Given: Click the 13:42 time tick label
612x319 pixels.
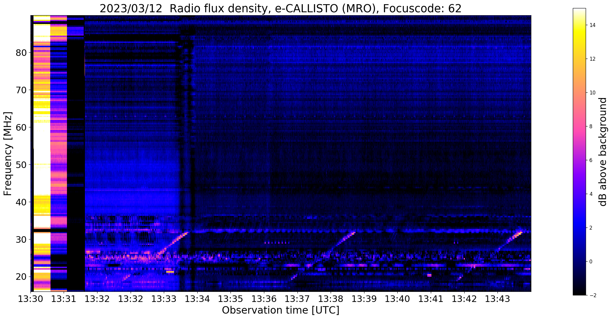Looking at the screenshot, I should tap(464, 299).
